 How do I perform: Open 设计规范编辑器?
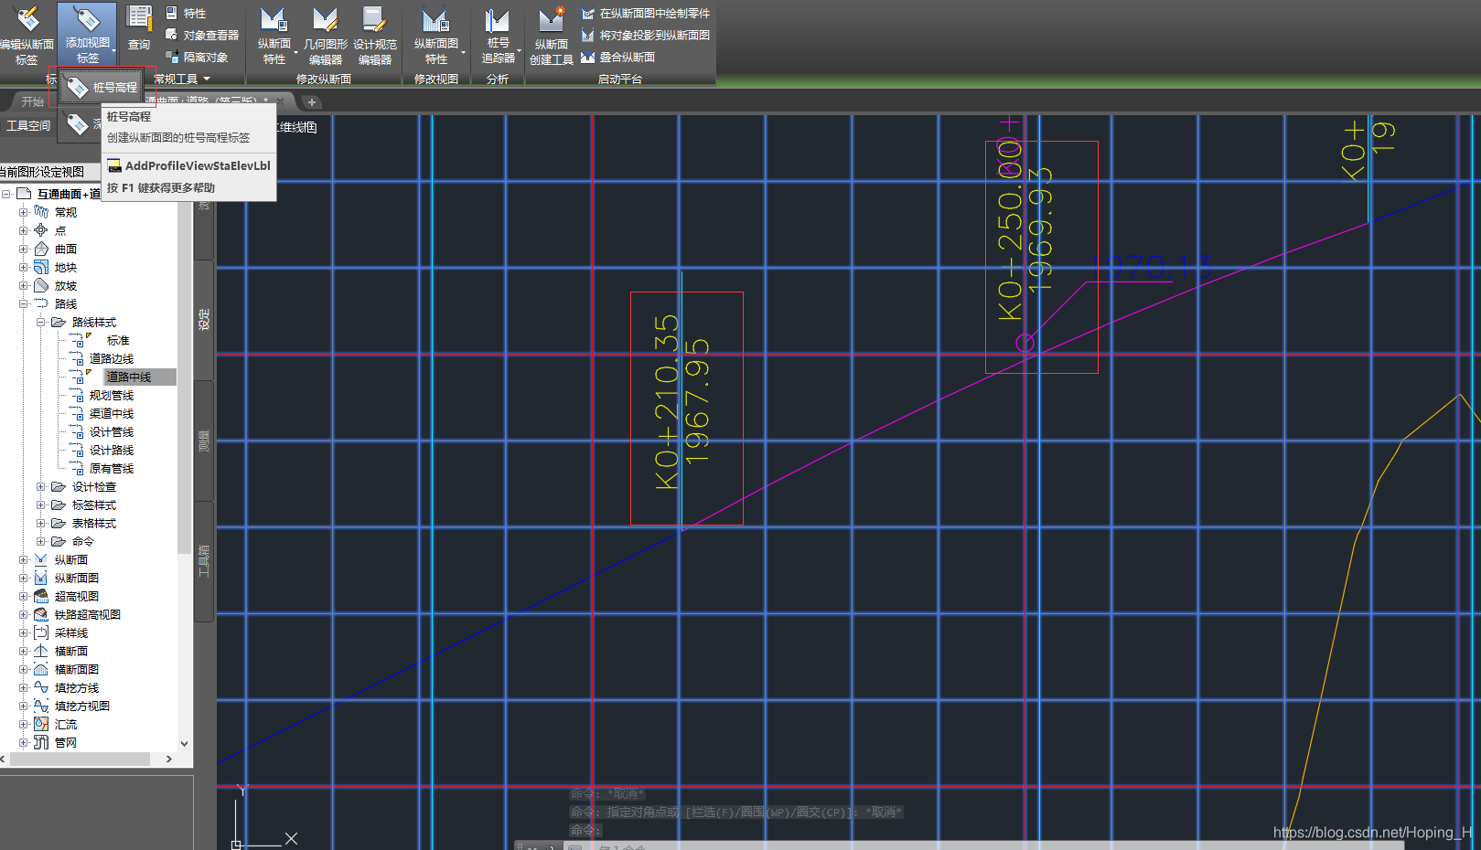click(x=375, y=37)
